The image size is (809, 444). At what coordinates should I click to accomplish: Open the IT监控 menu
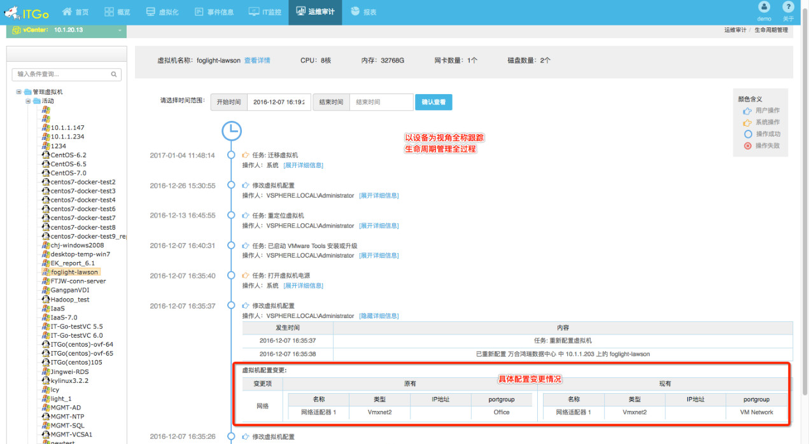[x=265, y=12]
